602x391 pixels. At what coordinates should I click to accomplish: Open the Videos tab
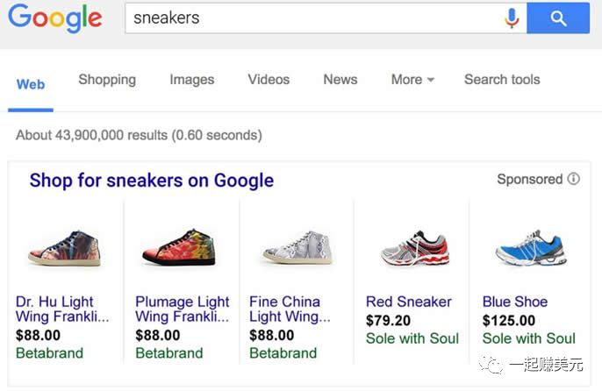[x=269, y=80]
